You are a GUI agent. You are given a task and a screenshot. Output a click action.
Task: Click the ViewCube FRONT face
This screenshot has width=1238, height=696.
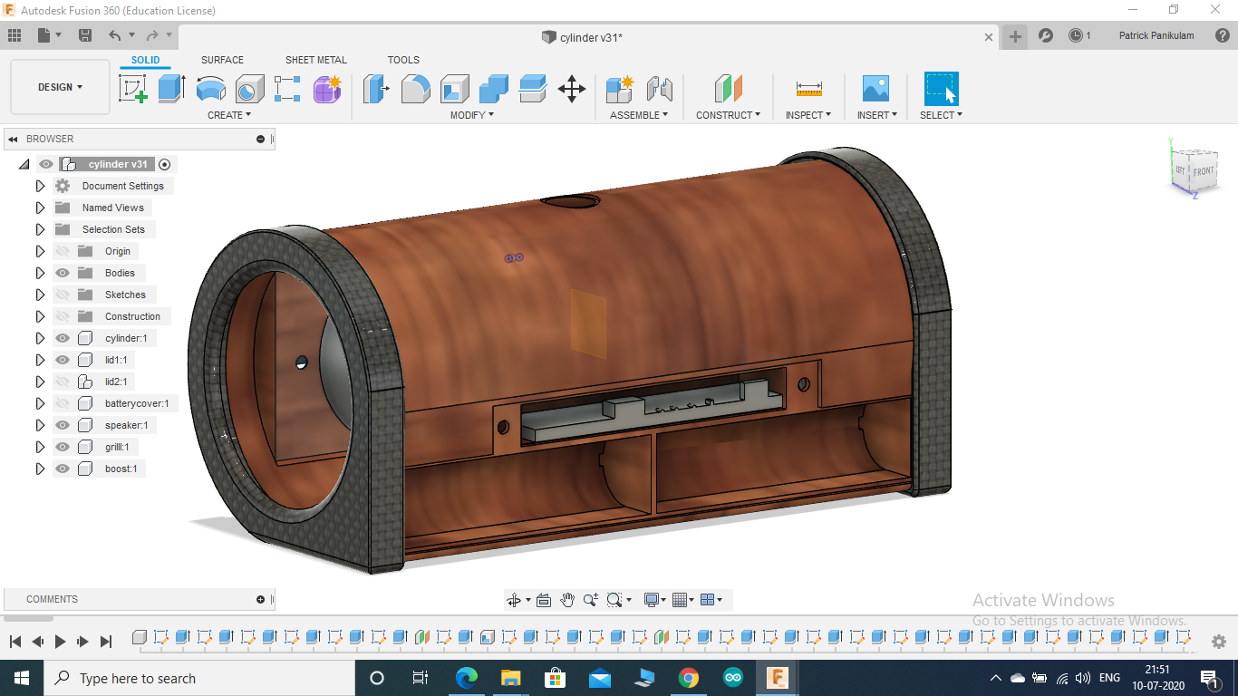pyautogui.click(x=1203, y=170)
